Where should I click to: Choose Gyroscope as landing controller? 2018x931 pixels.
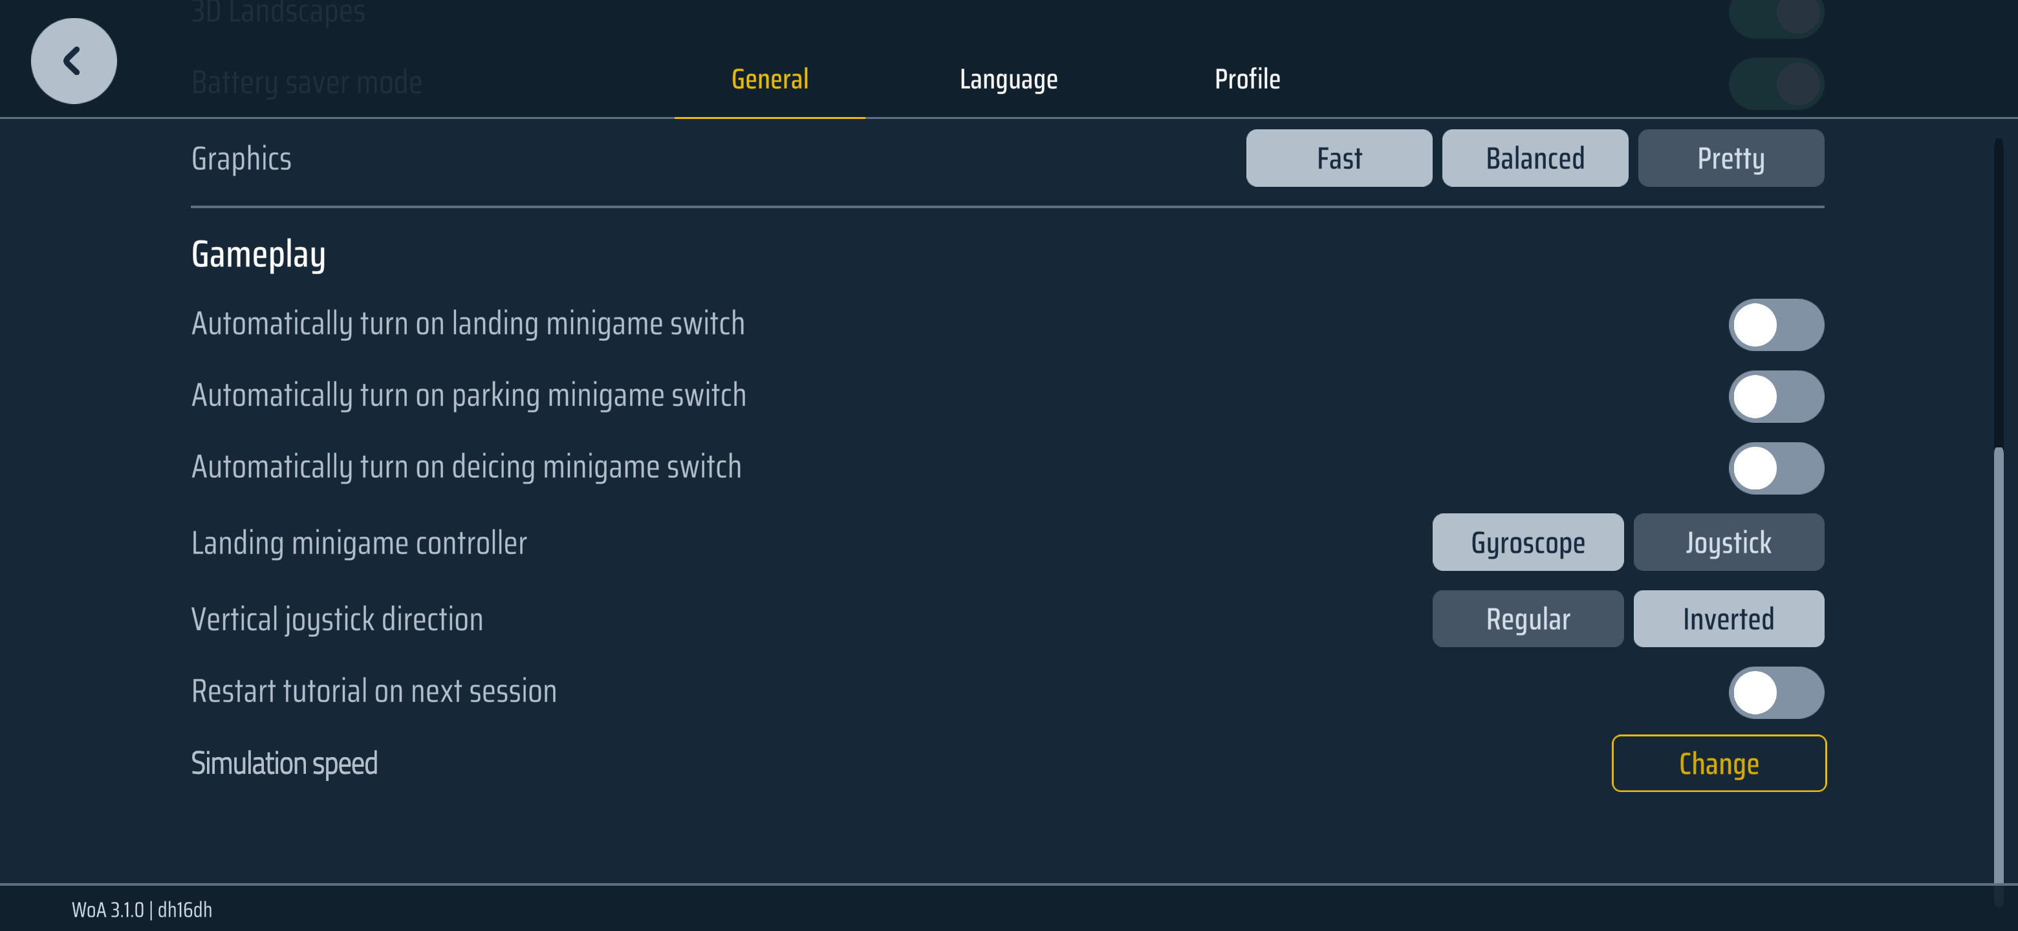point(1528,542)
